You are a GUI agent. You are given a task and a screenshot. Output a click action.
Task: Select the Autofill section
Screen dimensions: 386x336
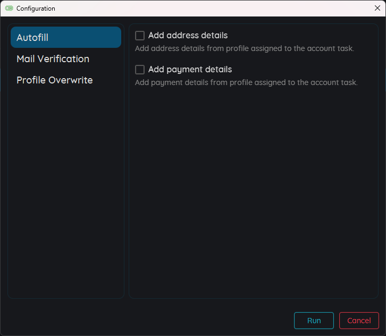[x=66, y=38]
